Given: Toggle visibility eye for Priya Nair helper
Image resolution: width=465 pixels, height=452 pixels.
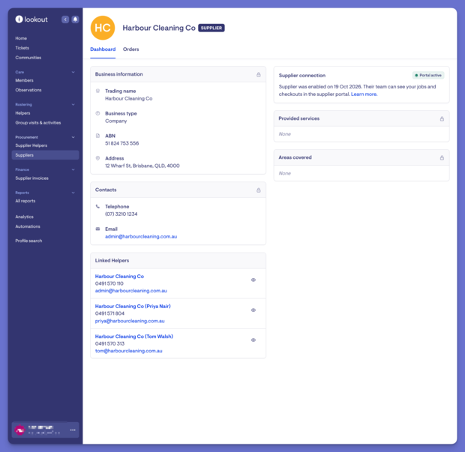Looking at the screenshot, I should [x=253, y=310].
